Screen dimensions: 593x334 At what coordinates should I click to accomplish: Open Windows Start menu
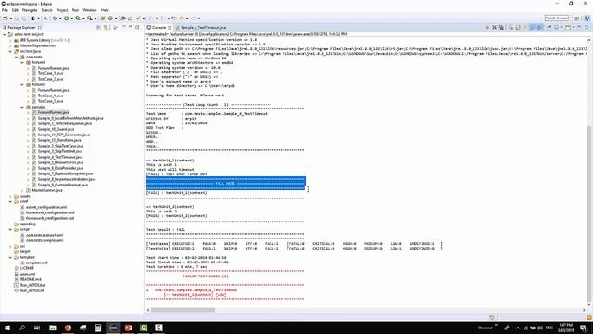(x=6, y=328)
